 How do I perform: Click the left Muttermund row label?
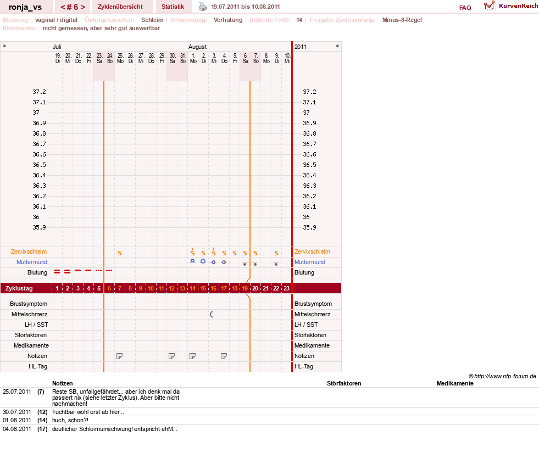click(32, 262)
